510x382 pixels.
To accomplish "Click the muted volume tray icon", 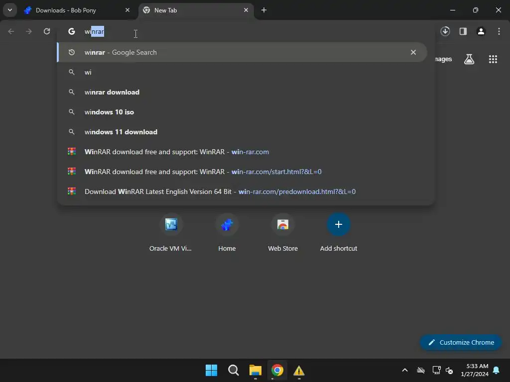I will coord(450,370).
